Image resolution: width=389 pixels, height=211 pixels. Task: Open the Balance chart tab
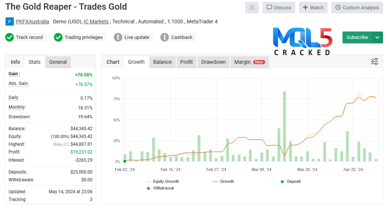click(162, 62)
